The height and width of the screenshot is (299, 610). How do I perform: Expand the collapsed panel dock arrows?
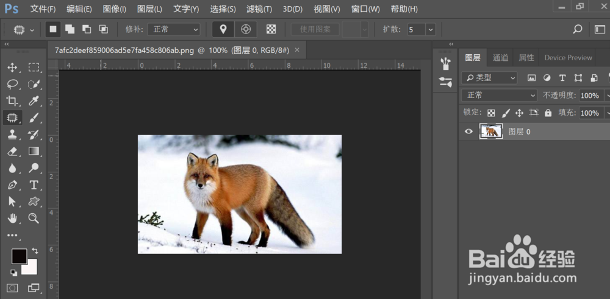[x=451, y=44]
